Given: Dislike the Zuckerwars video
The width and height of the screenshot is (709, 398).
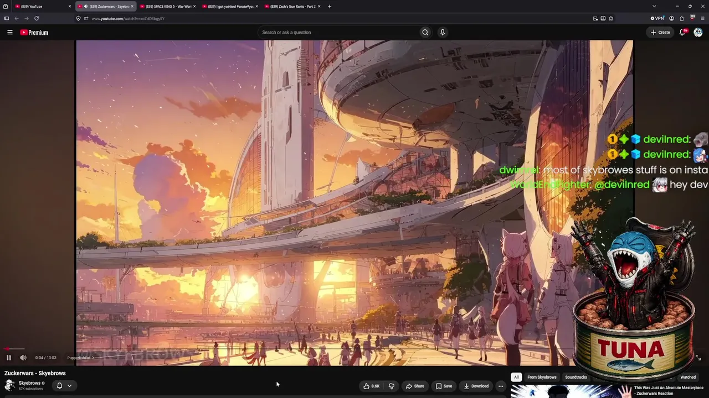Looking at the screenshot, I should coord(391,386).
